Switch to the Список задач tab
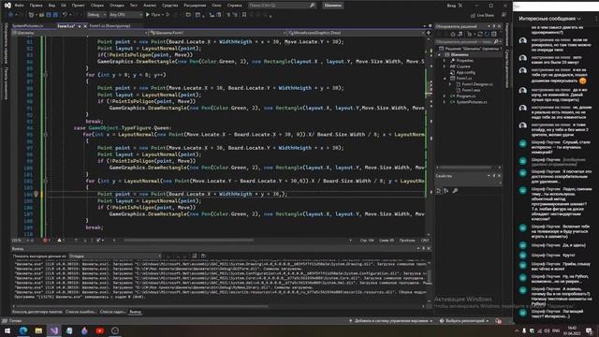Image resolution: width=599 pixels, height=337 pixels. click(112, 312)
